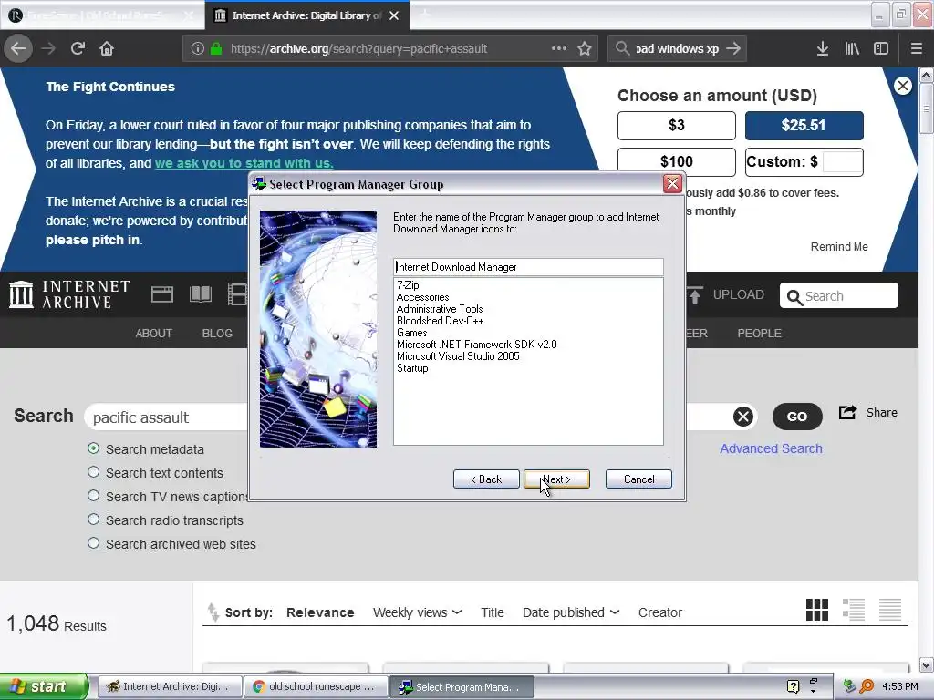
Task: Close the donation banner X icon
Action: pyautogui.click(x=902, y=86)
